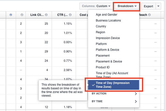Pick the Platform breakdown option

(x=101, y=44)
